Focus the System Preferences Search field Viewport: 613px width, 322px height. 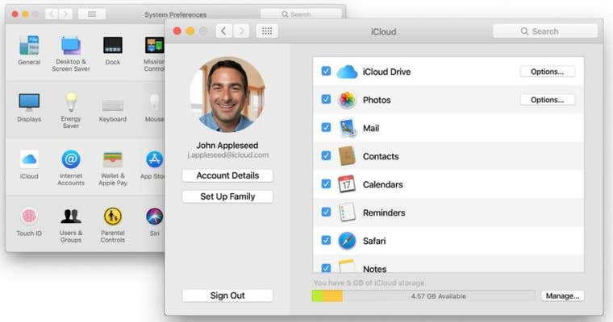302,14
